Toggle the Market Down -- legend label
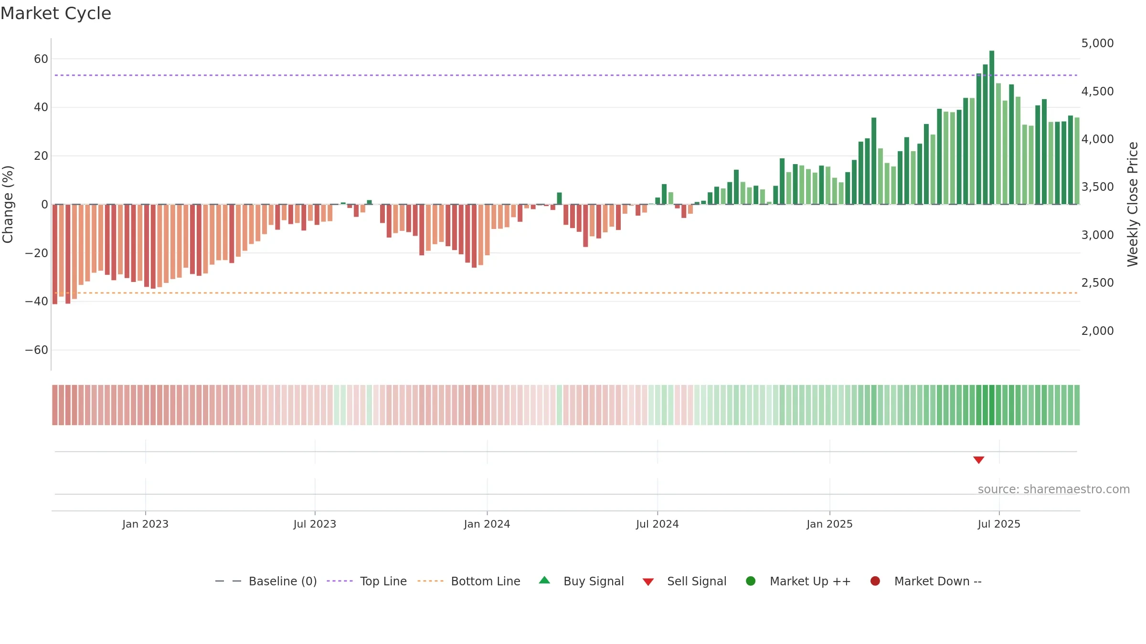 [x=938, y=582]
